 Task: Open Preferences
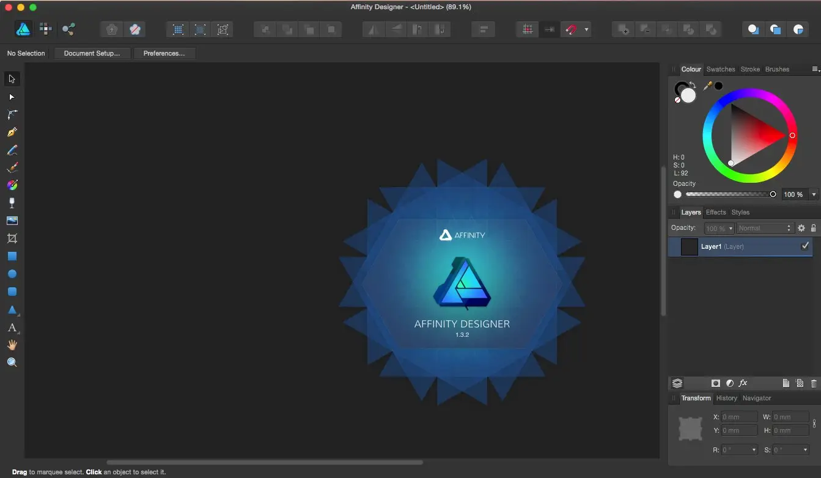[164, 53]
